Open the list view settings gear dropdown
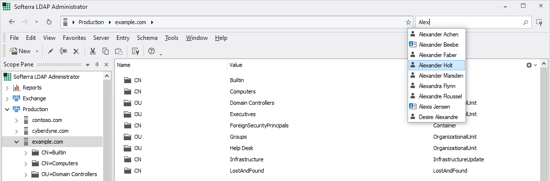Screen dimensions: 550x181 531,65
